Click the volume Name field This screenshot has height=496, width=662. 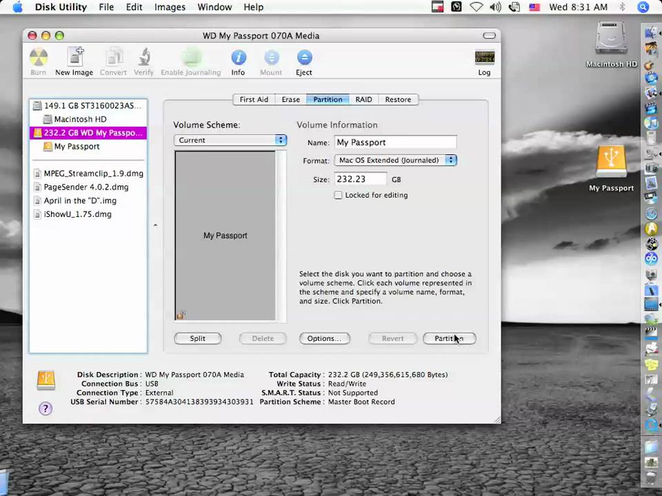tap(395, 142)
